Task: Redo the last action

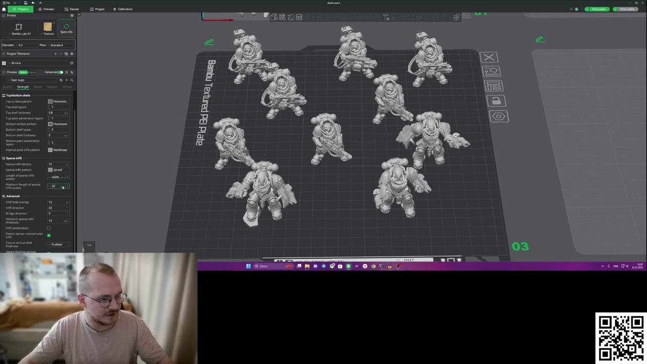Action: click(x=40, y=3)
